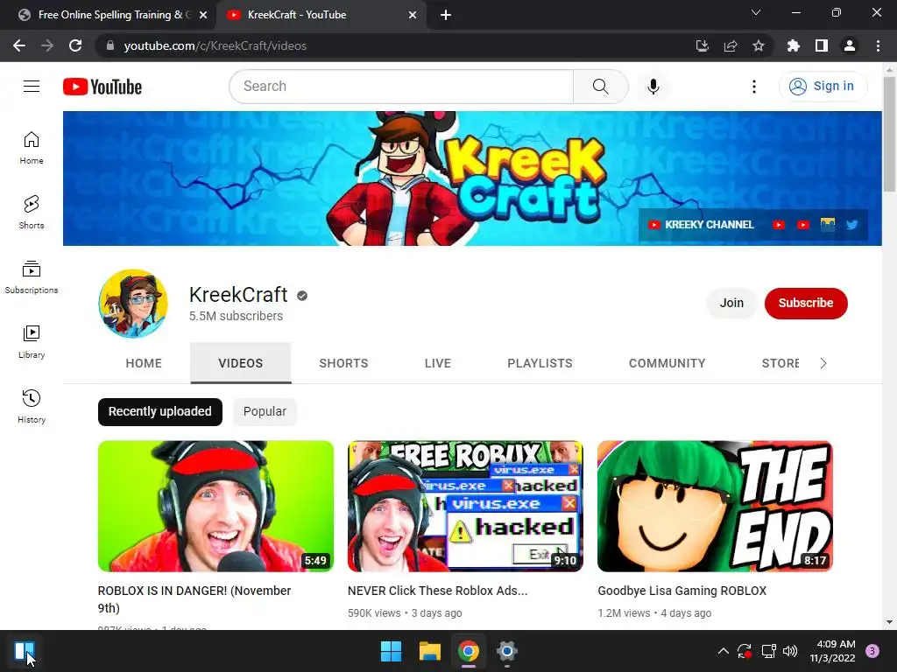The width and height of the screenshot is (897, 672).
Task: Open widgets icon on taskbar
Action: click(x=24, y=651)
